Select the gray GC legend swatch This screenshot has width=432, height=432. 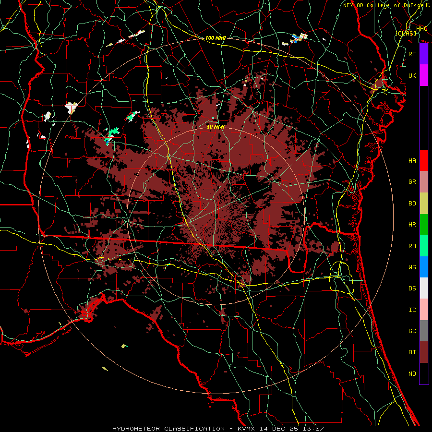coord(424,331)
